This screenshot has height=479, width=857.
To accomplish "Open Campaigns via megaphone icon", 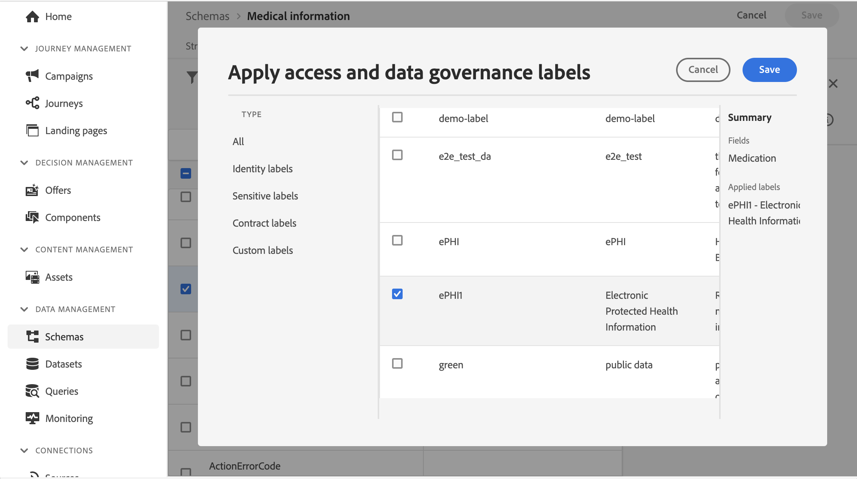I will point(32,76).
